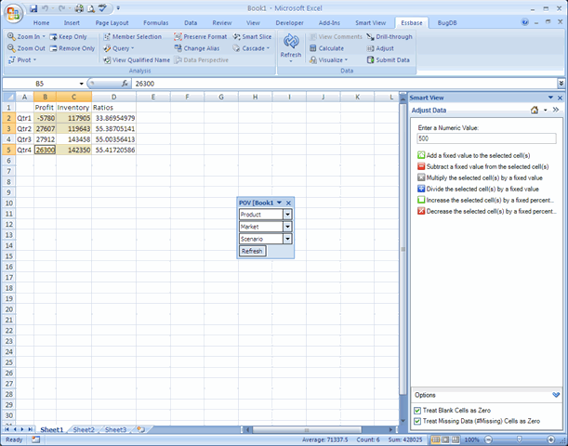Viewport: 568px width, 446px height.
Task: Open the Market dropdown in the POV toolbar
Action: pos(287,227)
